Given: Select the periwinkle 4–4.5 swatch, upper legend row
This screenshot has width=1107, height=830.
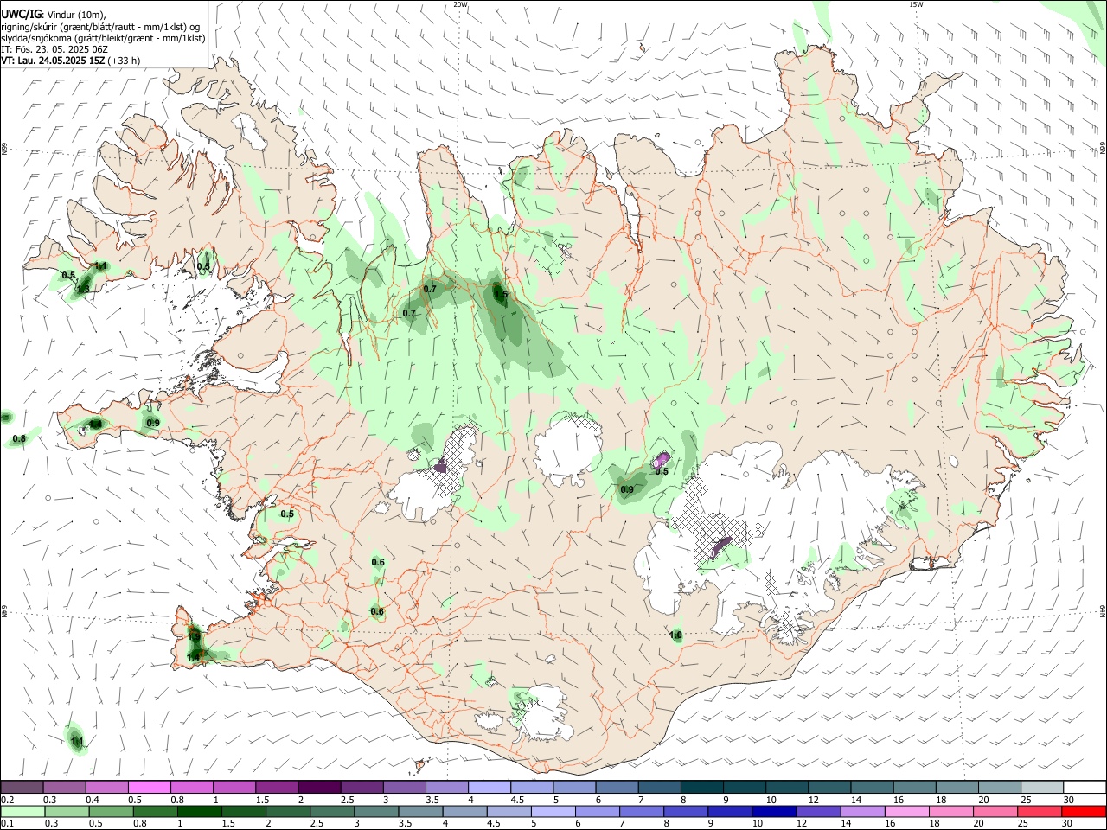Looking at the screenshot, I should coord(490,787).
